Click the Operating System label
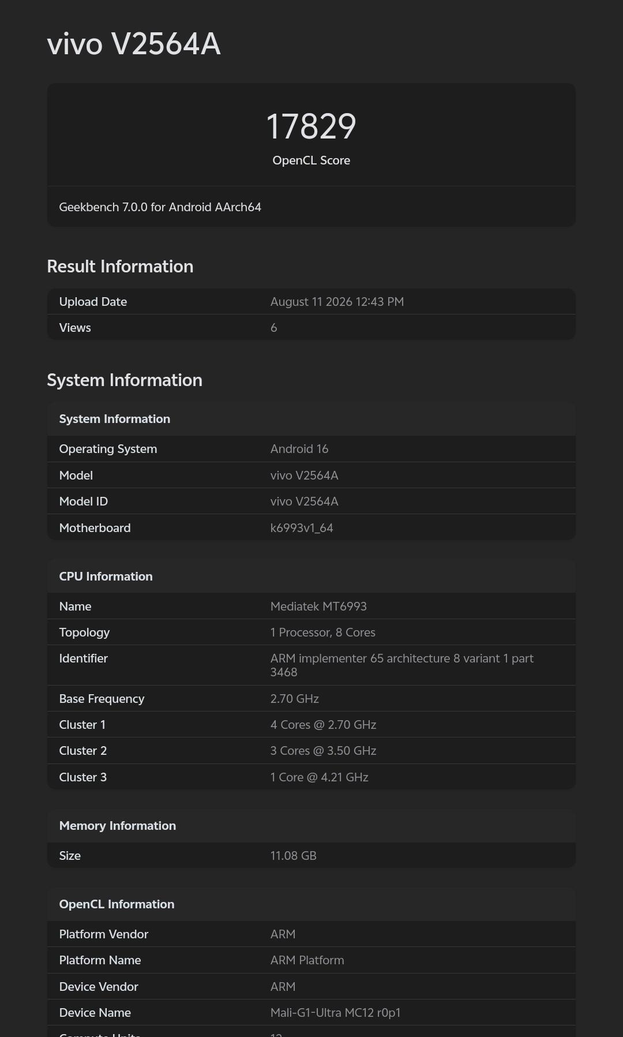Image resolution: width=623 pixels, height=1037 pixels. (108, 449)
